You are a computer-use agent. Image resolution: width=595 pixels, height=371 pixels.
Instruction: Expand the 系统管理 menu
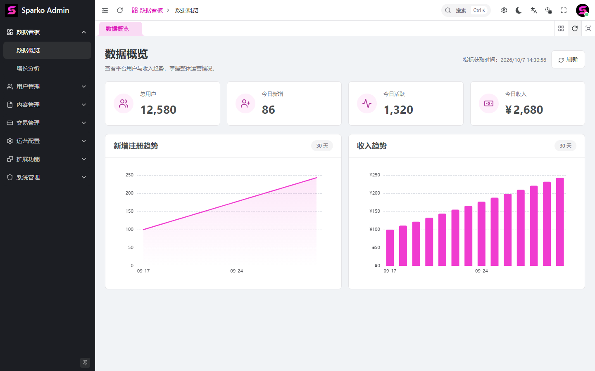click(47, 177)
